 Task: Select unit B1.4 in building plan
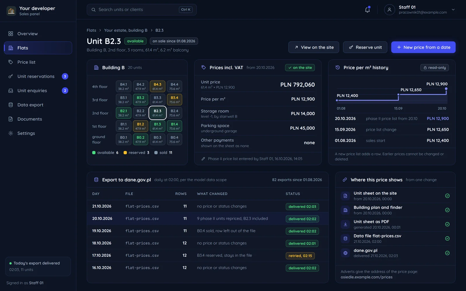coord(174,126)
